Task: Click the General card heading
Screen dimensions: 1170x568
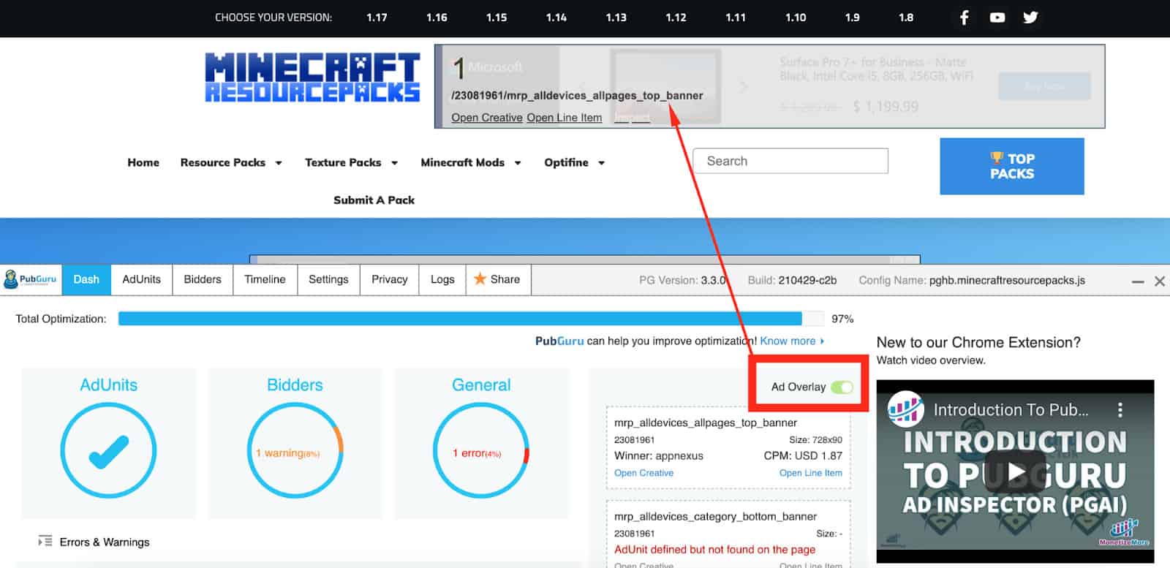Action: 481,385
